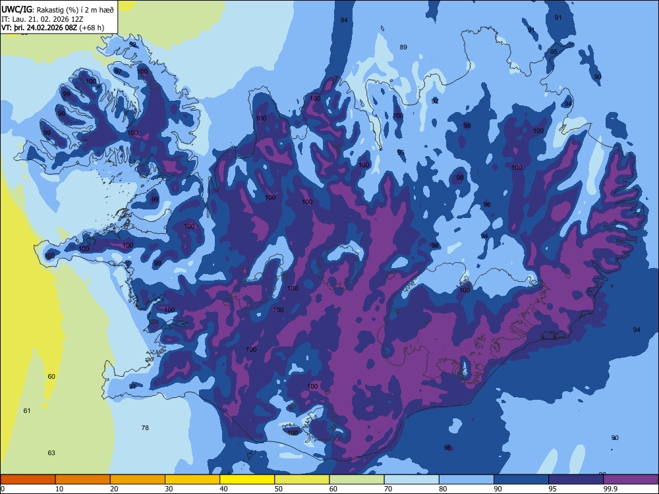
Task: Click the legend tick label '50'
Action: (x=279, y=489)
